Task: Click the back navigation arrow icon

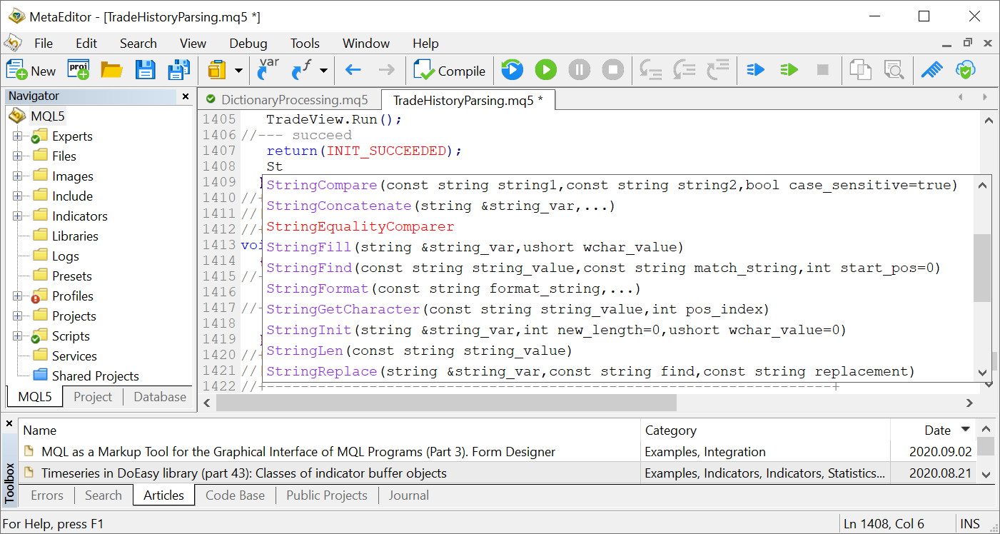Action: pos(353,70)
